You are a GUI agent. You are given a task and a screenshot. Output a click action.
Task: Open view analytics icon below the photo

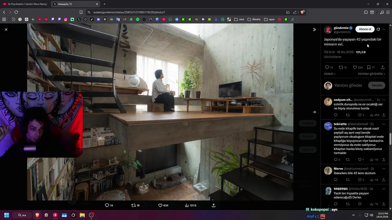point(187,205)
